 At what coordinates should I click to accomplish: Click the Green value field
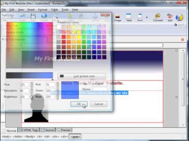coord(50,90)
